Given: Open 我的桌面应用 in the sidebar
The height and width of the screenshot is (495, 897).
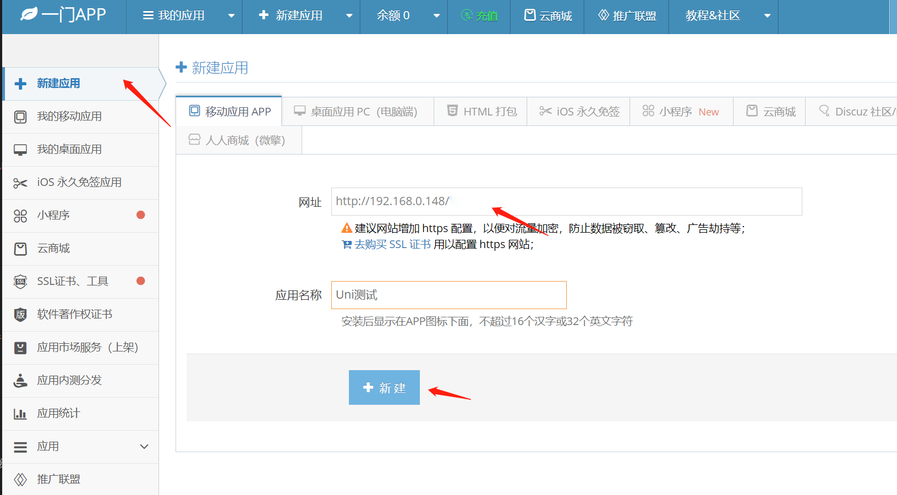Looking at the screenshot, I should click(80, 150).
